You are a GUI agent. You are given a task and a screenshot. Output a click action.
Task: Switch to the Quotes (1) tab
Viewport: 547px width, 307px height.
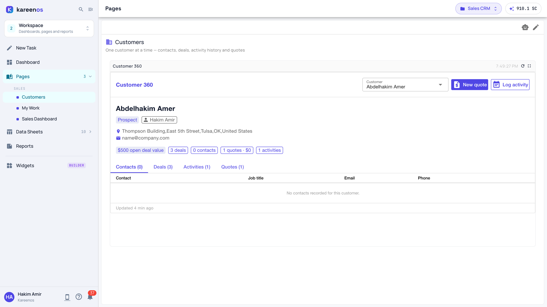point(232,167)
